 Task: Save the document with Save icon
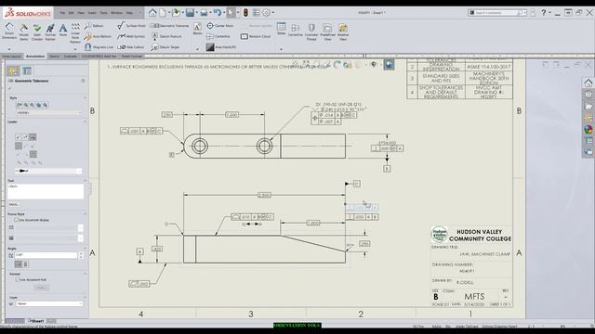point(190,12)
